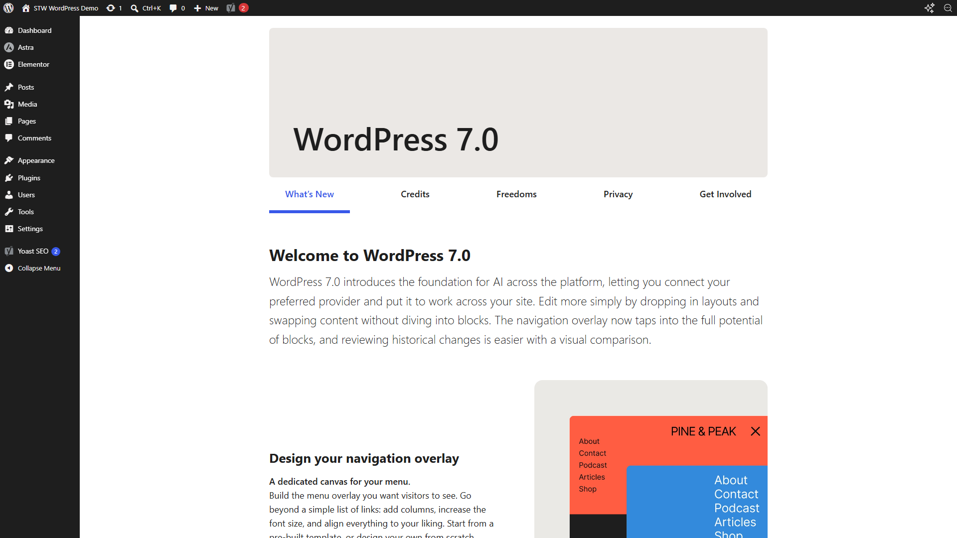Click the "Welcome to WordPress 7.0" heading
The image size is (957, 538).
(370, 256)
